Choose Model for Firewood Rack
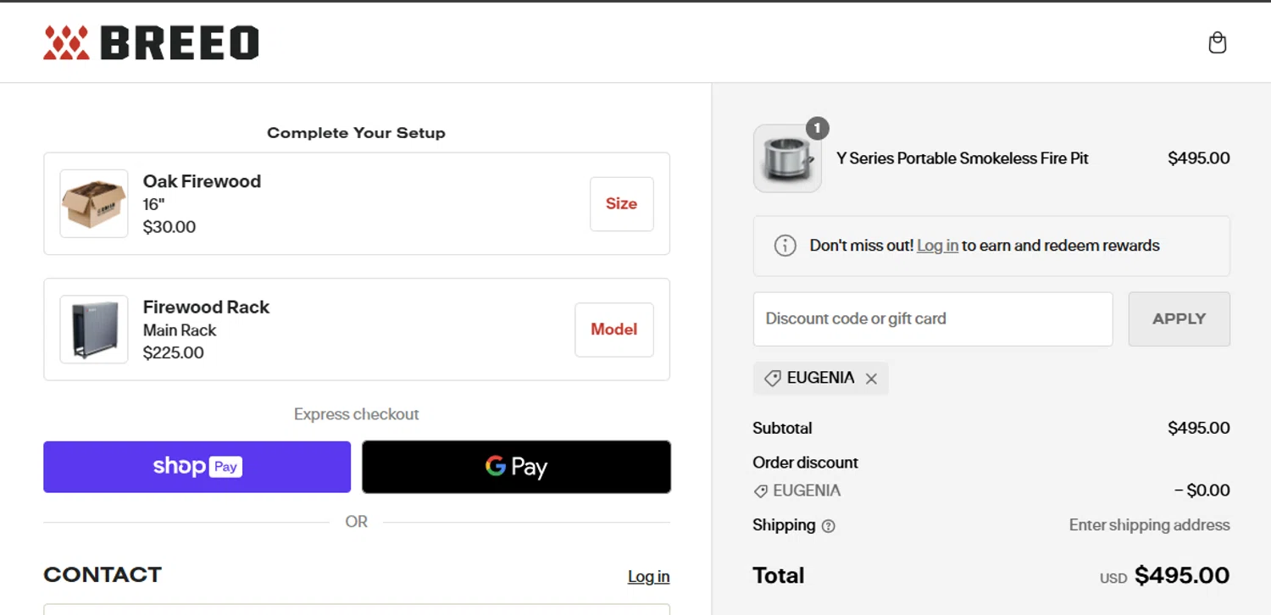The width and height of the screenshot is (1271, 615). 613,330
